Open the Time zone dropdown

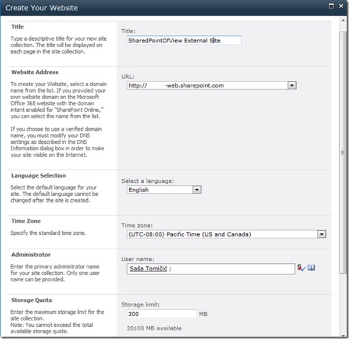pos(320,234)
